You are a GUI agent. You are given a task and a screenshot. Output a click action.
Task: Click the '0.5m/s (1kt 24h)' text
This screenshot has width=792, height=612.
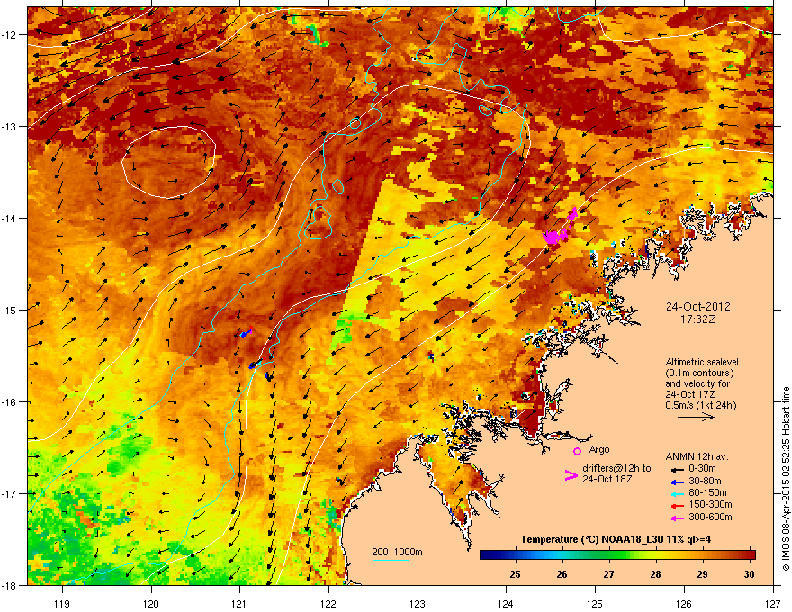pyautogui.click(x=701, y=405)
